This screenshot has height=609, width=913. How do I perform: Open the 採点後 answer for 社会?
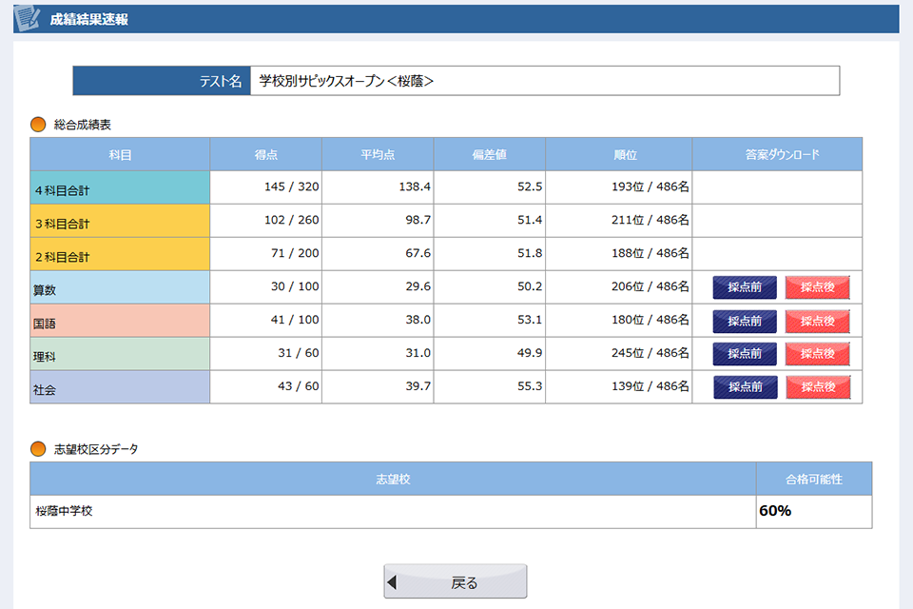(816, 387)
